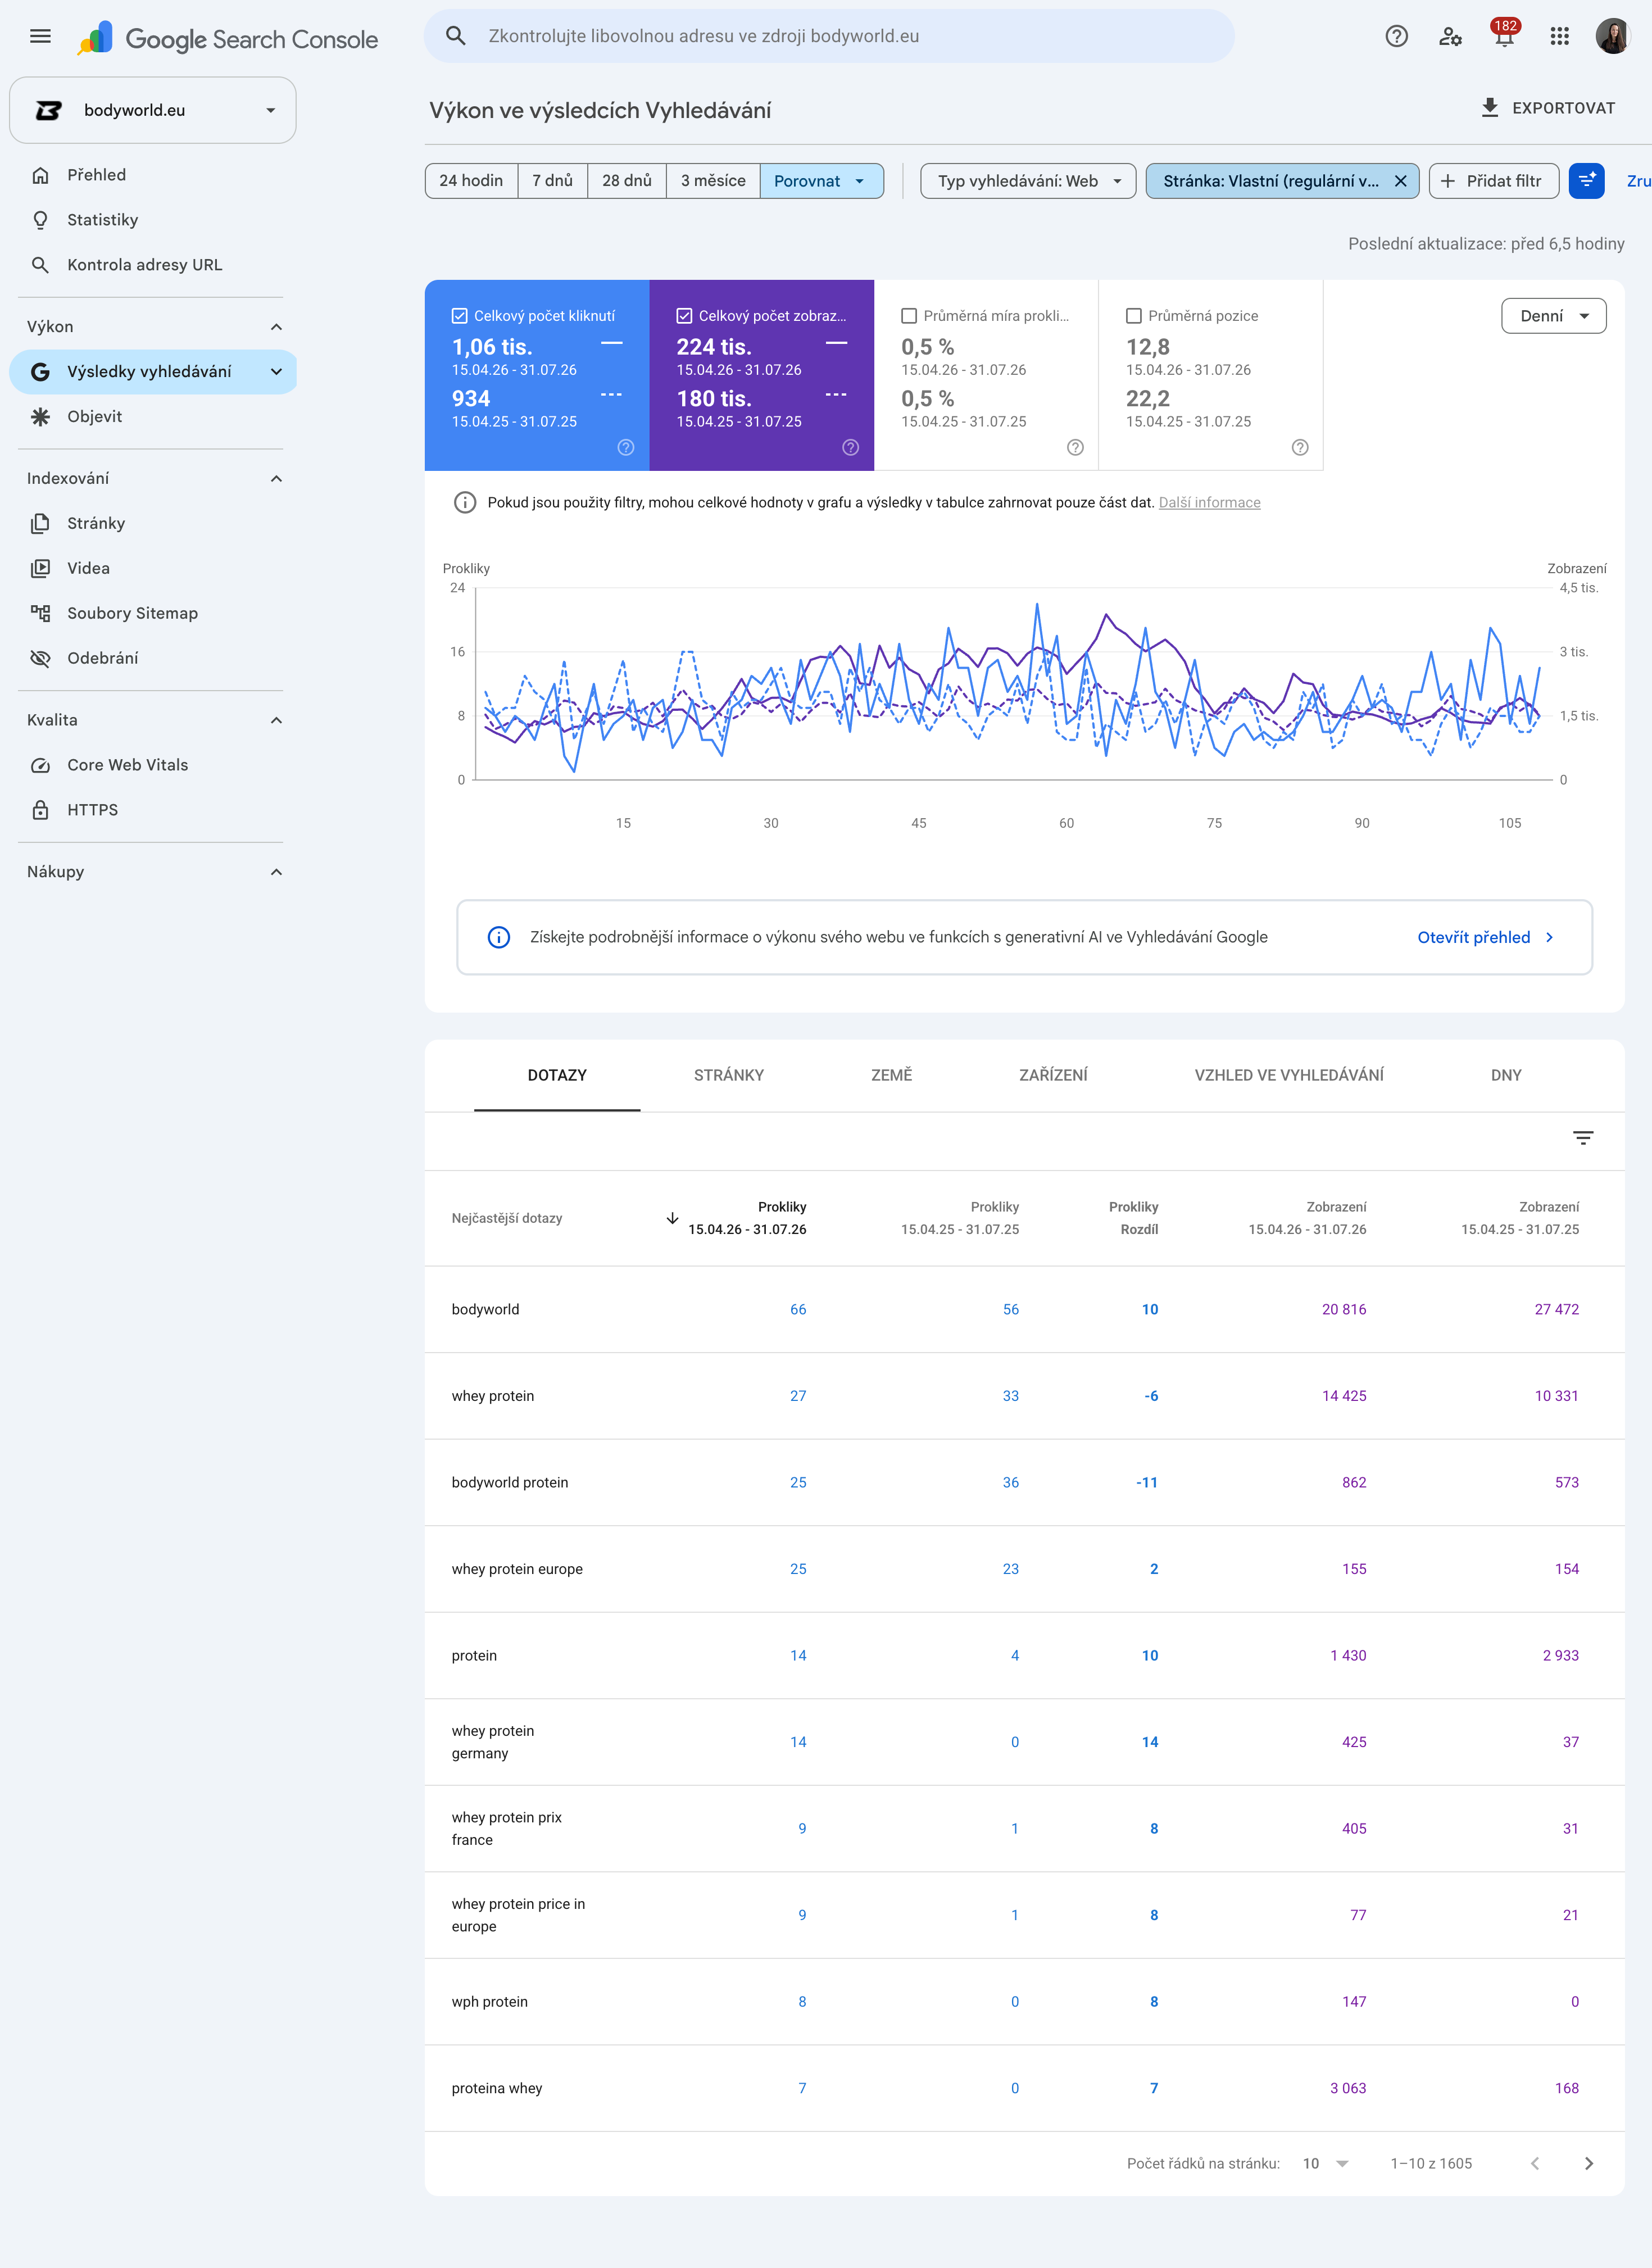Go to the next table page arrow
Viewport: 1652px width, 2268px height.
point(1588,2163)
